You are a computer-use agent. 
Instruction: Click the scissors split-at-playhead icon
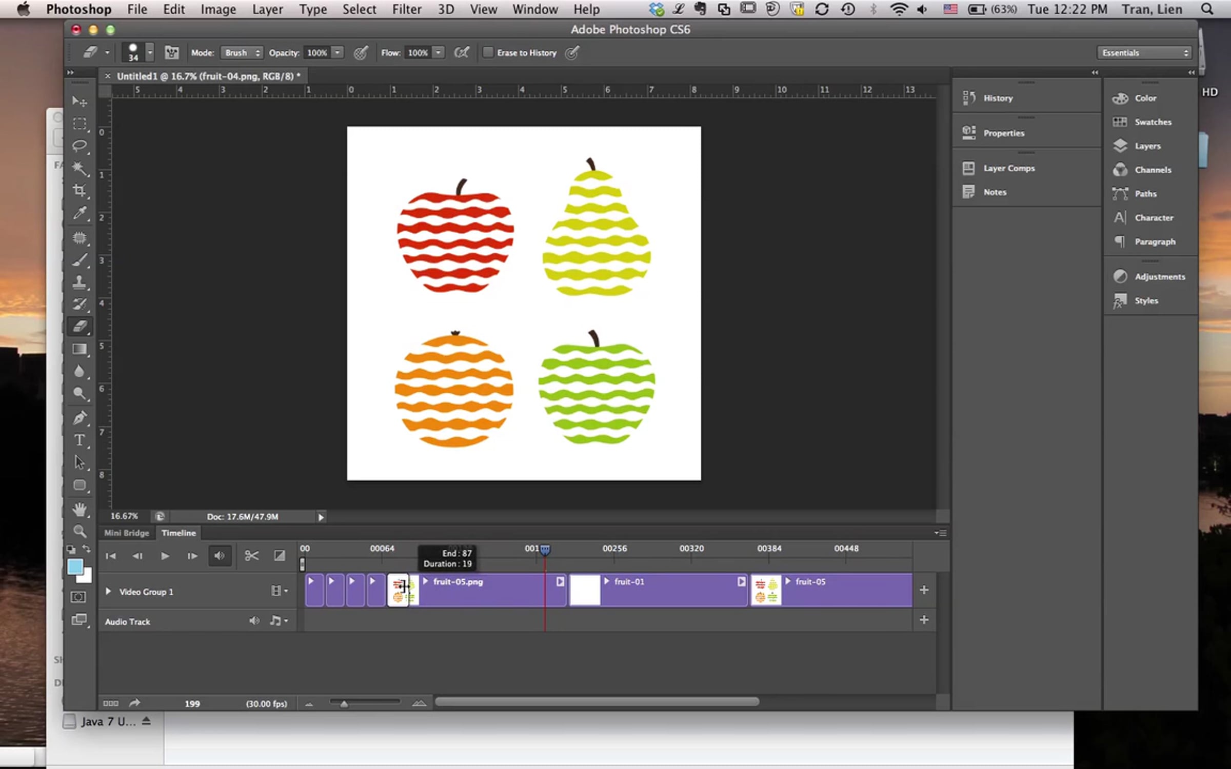point(251,556)
